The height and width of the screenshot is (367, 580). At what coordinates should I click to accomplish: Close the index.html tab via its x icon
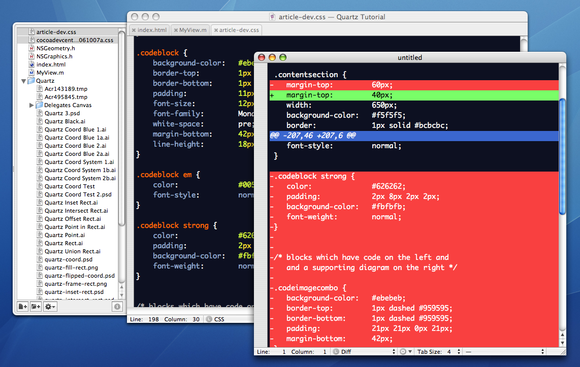[134, 30]
